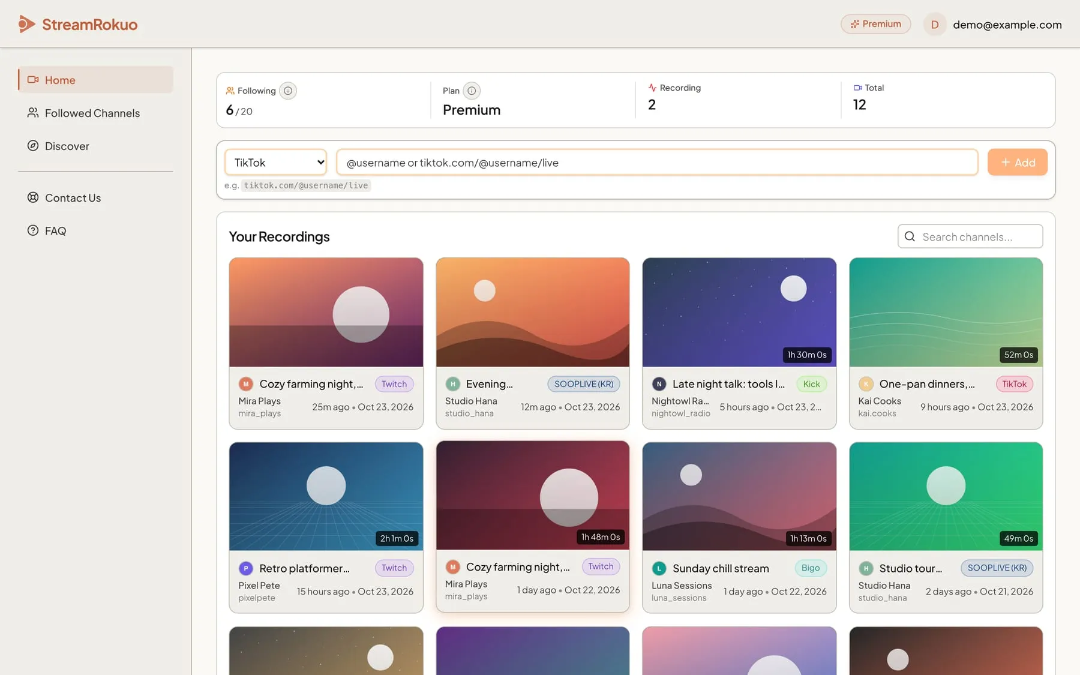Click Studio Hana avatar on Studio tour card

(865, 568)
